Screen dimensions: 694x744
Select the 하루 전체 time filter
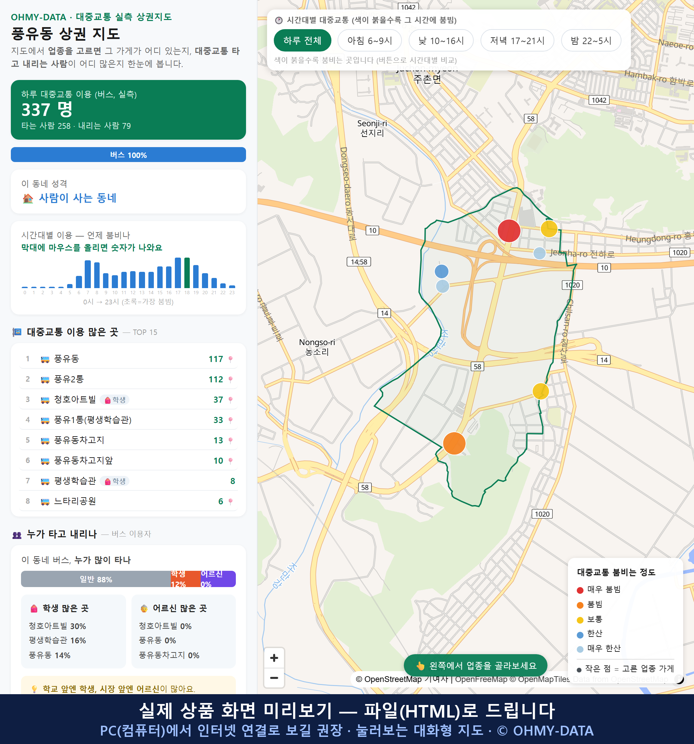click(302, 40)
